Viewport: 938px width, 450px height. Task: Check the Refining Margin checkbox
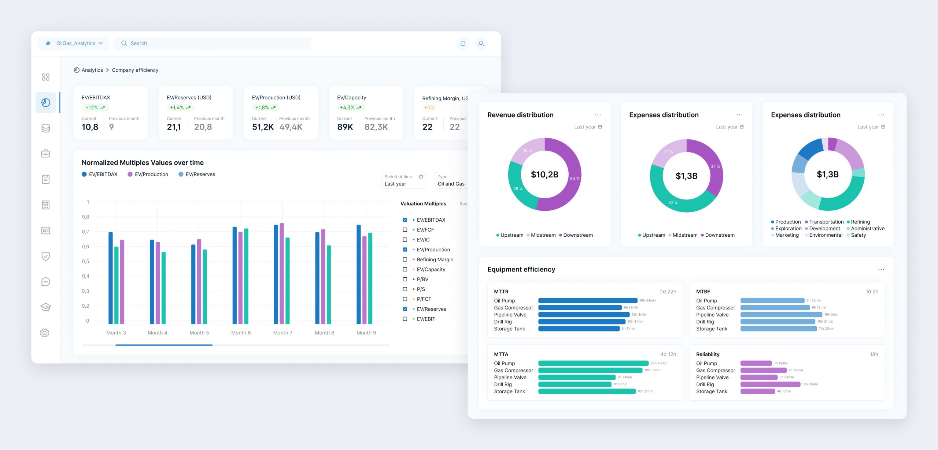click(x=405, y=259)
